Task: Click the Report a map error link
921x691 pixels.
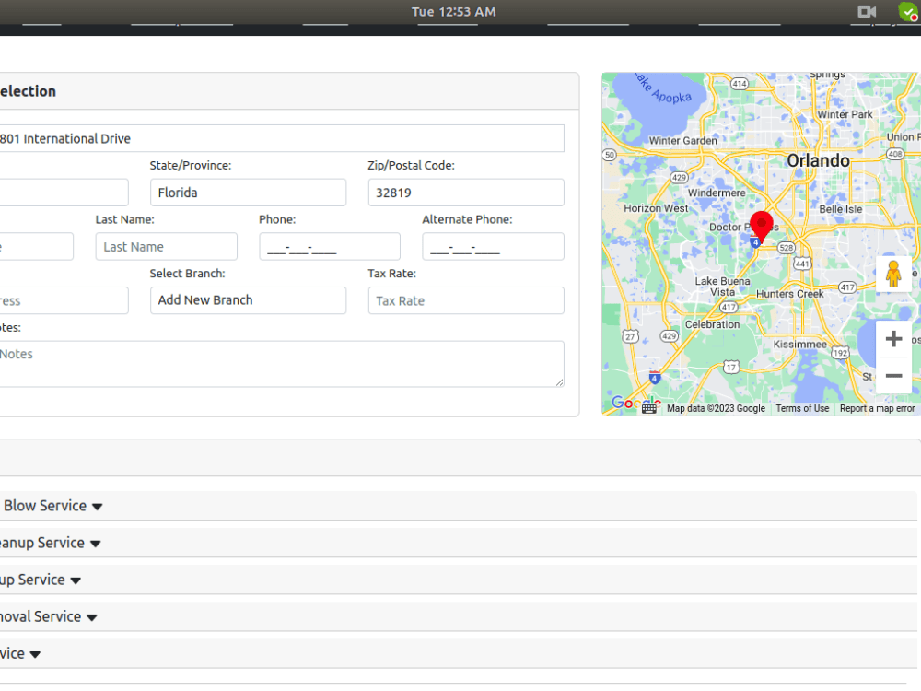Action: [877, 408]
